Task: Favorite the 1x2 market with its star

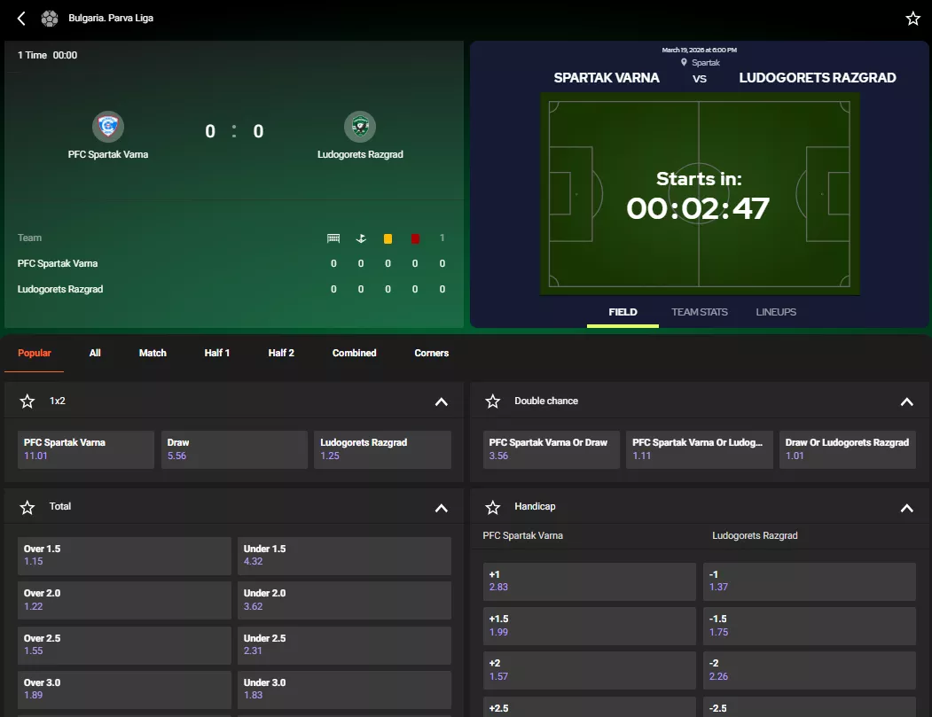Action: 27,401
